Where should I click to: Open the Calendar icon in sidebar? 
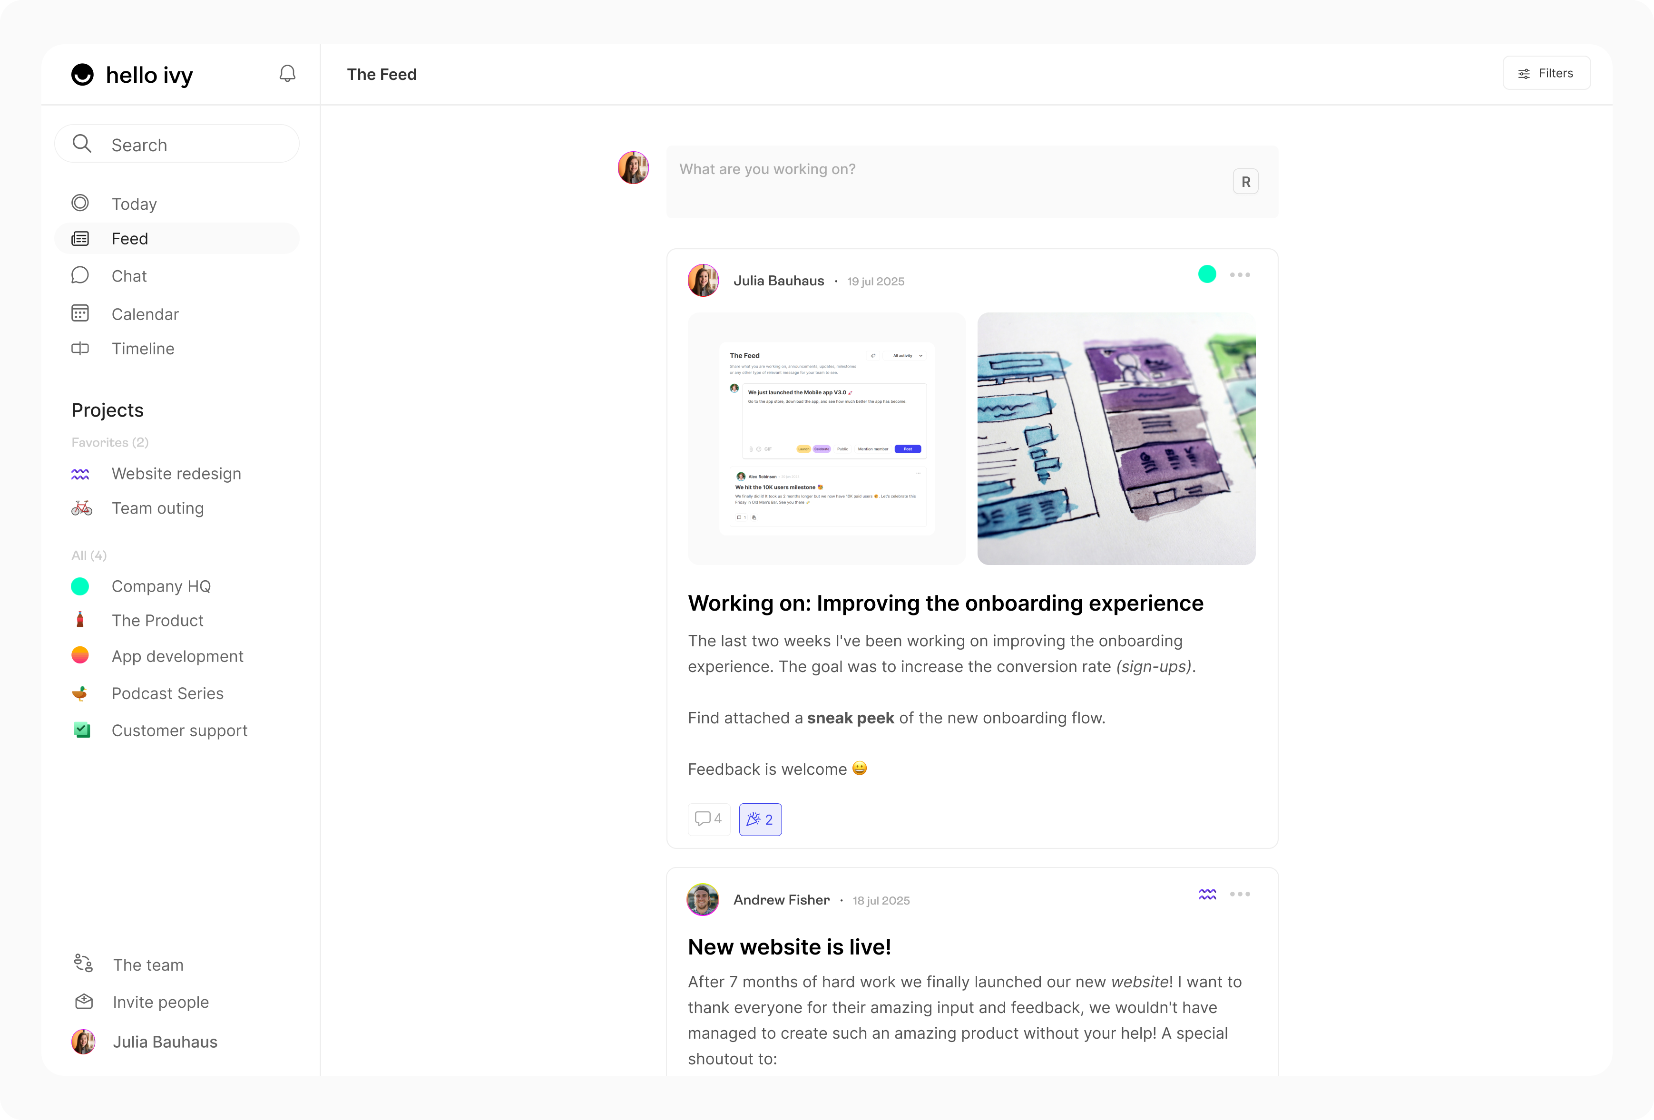80,313
